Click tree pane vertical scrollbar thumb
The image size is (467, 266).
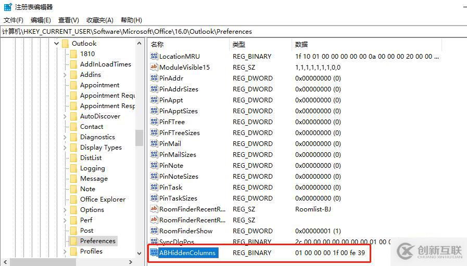139,138
